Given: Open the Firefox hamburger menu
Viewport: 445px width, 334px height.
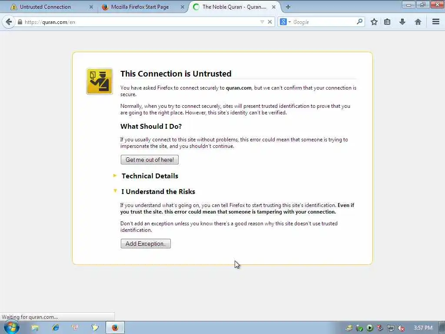Looking at the screenshot, I should 436,22.
